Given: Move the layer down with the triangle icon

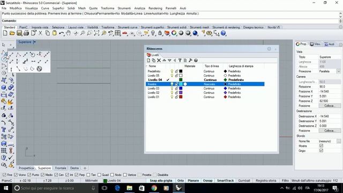Looking at the screenshot, I should pyautogui.click(x=169, y=61).
